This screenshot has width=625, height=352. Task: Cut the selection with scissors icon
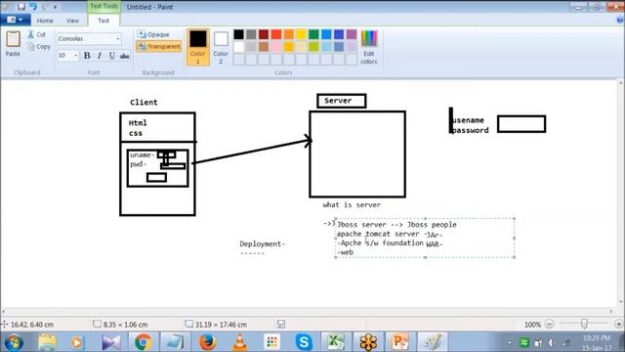click(37, 35)
